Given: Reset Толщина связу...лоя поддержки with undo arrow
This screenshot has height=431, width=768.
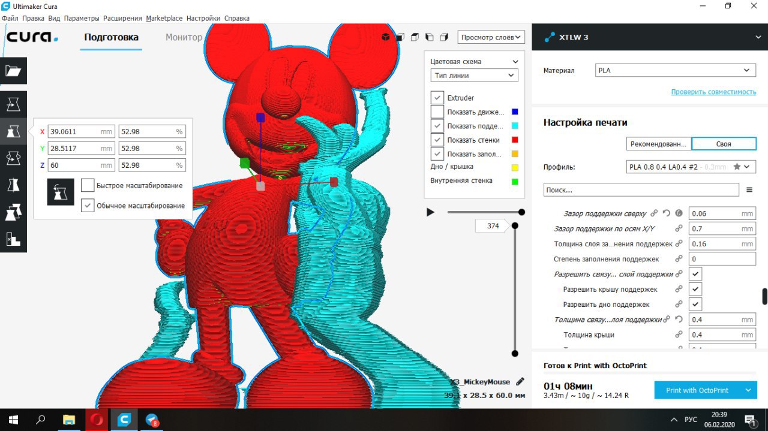Looking at the screenshot, I should 679,320.
